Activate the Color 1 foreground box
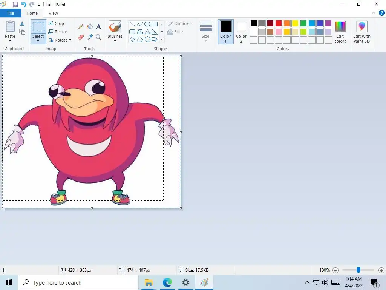Image resolution: width=386 pixels, height=290 pixels. (x=225, y=32)
